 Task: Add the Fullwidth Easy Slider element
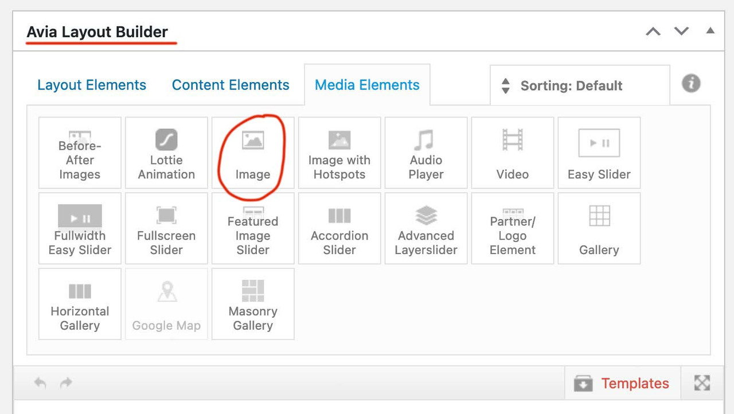click(x=80, y=228)
